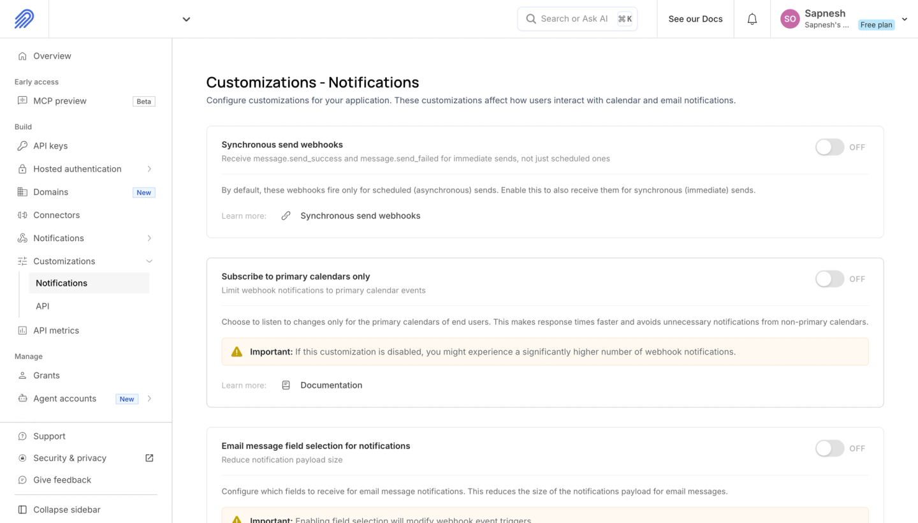The image size is (918, 523).
Task: Click the Security & privacy shield icon
Action: (x=22, y=458)
